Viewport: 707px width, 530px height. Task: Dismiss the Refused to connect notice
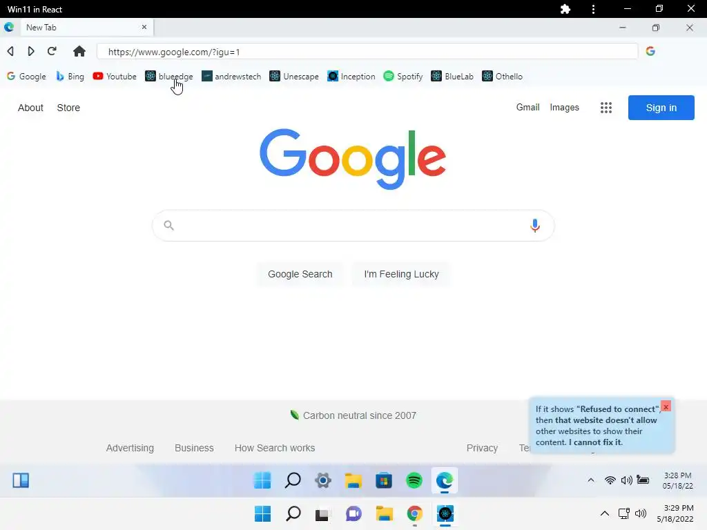click(666, 406)
